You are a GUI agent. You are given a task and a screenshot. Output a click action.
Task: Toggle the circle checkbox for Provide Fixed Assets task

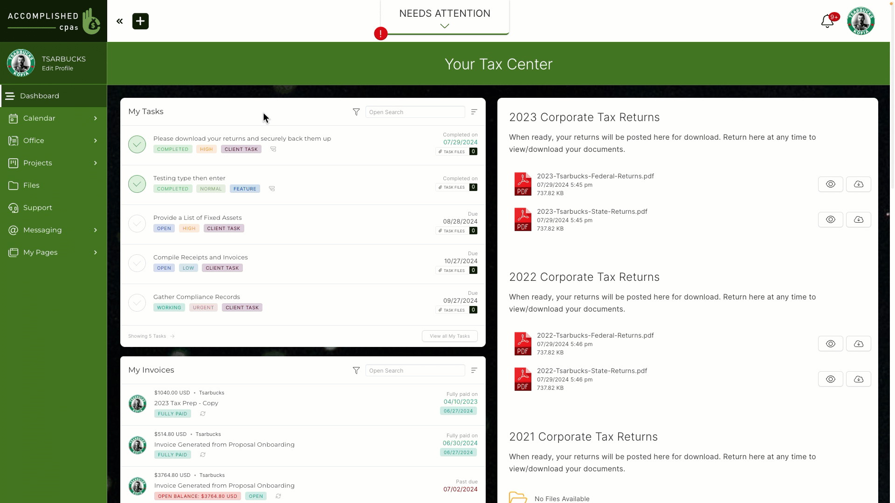[137, 223]
